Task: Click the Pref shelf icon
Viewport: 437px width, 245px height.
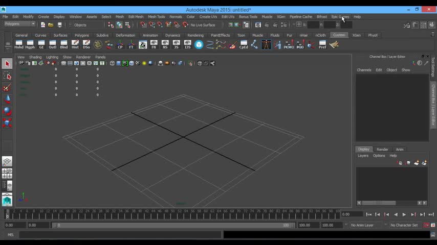Action: [x=322, y=45]
